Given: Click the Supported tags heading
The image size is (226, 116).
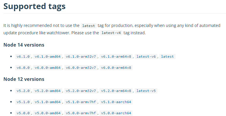Looking at the screenshot, I should pos(34,6).
